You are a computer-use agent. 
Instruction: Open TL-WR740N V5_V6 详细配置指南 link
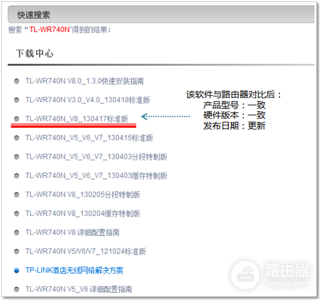pos(78,289)
